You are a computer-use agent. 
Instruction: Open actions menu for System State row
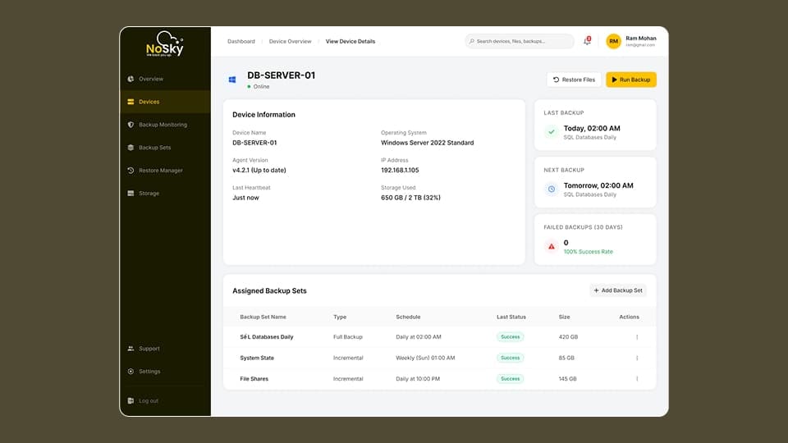pos(637,358)
